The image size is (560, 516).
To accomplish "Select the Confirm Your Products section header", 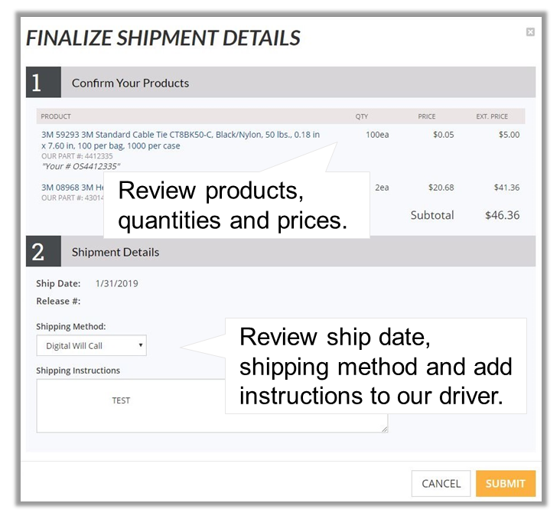I will pos(130,83).
